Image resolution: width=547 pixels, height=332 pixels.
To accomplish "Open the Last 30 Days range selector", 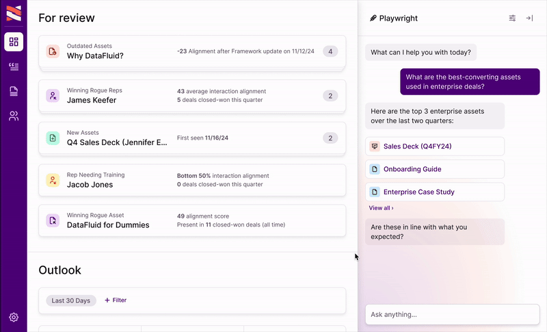I will pyautogui.click(x=71, y=301).
